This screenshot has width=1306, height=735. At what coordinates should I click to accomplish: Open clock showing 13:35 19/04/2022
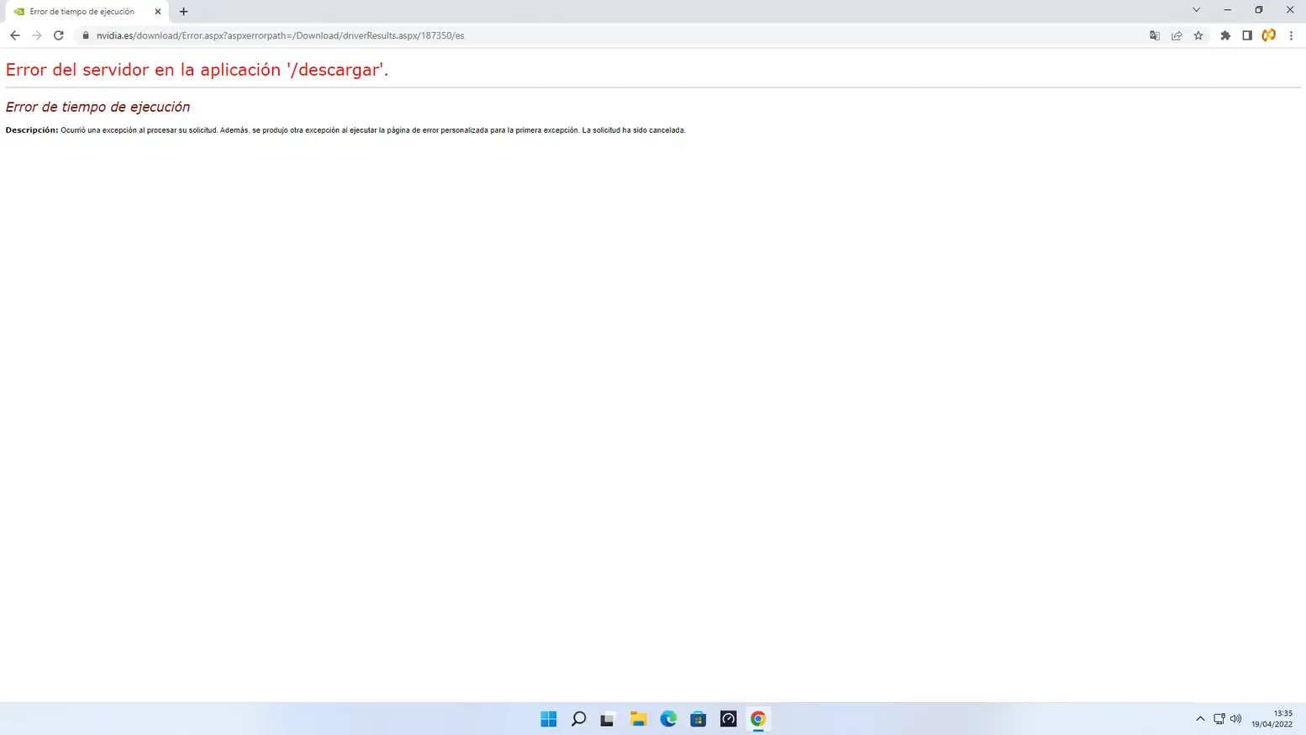click(1272, 719)
